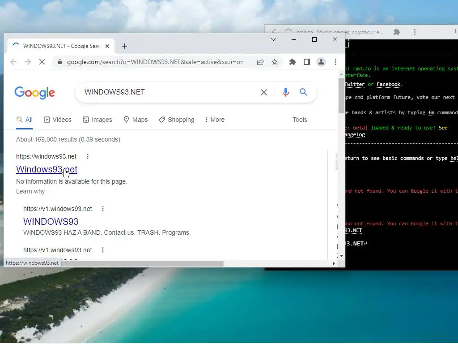Screen dimensions: 458x344
Task: Go forward in the Google Search window
Action: pos(28,62)
